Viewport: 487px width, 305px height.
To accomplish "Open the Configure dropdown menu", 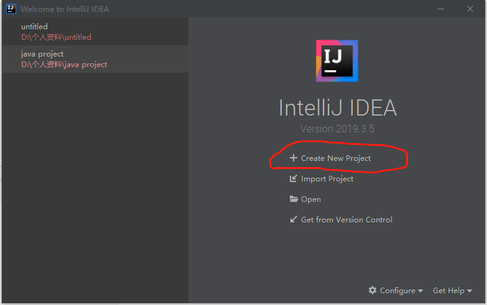I will click(396, 291).
